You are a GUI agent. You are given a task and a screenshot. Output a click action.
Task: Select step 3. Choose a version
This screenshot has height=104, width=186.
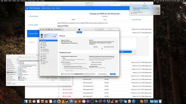[33, 34]
